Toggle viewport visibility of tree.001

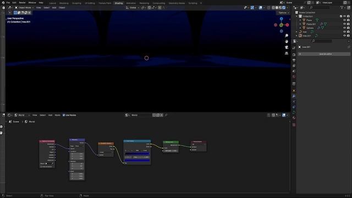tap(344, 36)
